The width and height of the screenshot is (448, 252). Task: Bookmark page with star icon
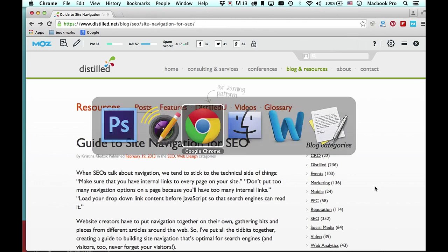click(x=363, y=24)
